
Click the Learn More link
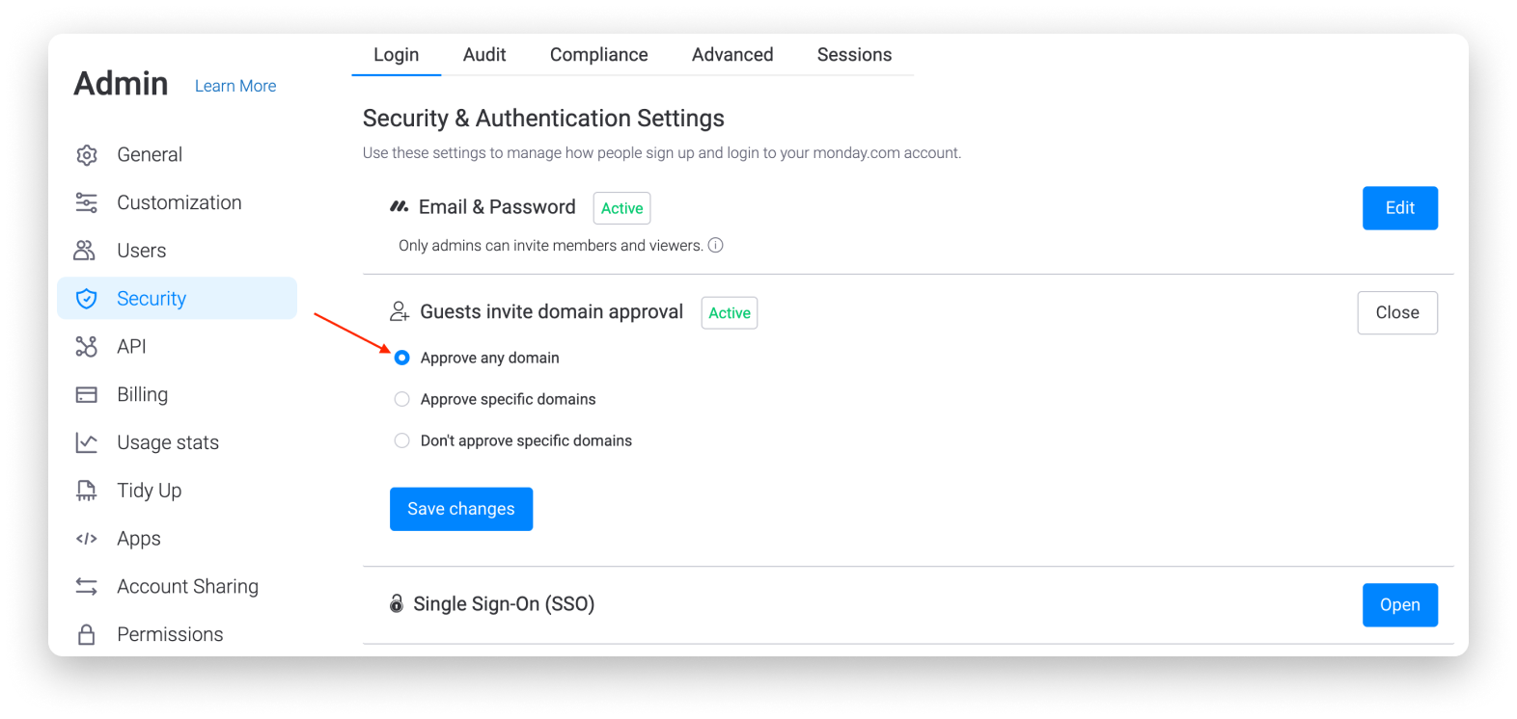tap(235, 86)
